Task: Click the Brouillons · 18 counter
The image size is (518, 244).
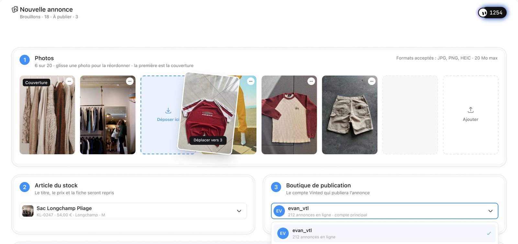Action: click(x=34, y=17)
